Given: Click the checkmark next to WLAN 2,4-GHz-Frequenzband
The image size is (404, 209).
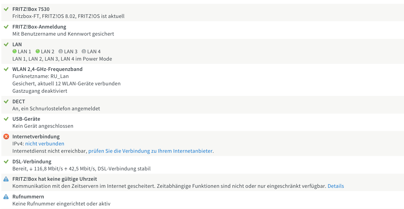Looking at the screenshot, I should tap(6, 69).
